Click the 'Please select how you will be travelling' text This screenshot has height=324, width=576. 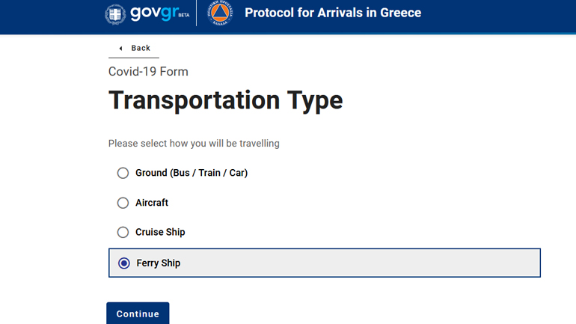point(194,143)
